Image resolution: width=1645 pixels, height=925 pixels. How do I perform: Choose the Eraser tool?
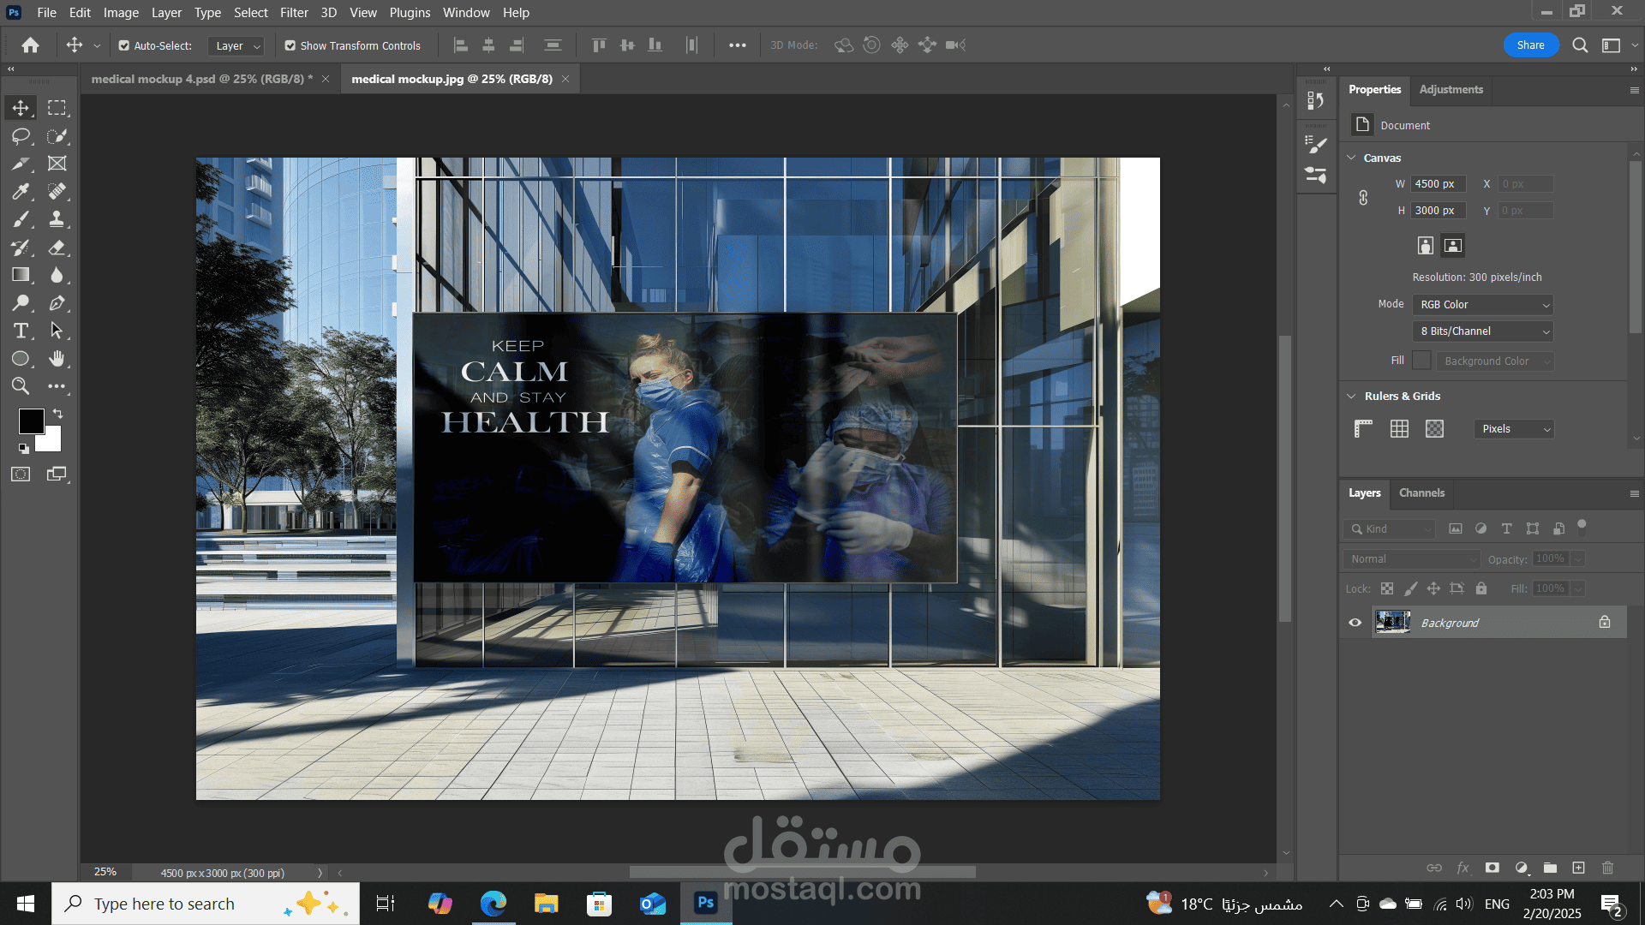tap(57, 248)
